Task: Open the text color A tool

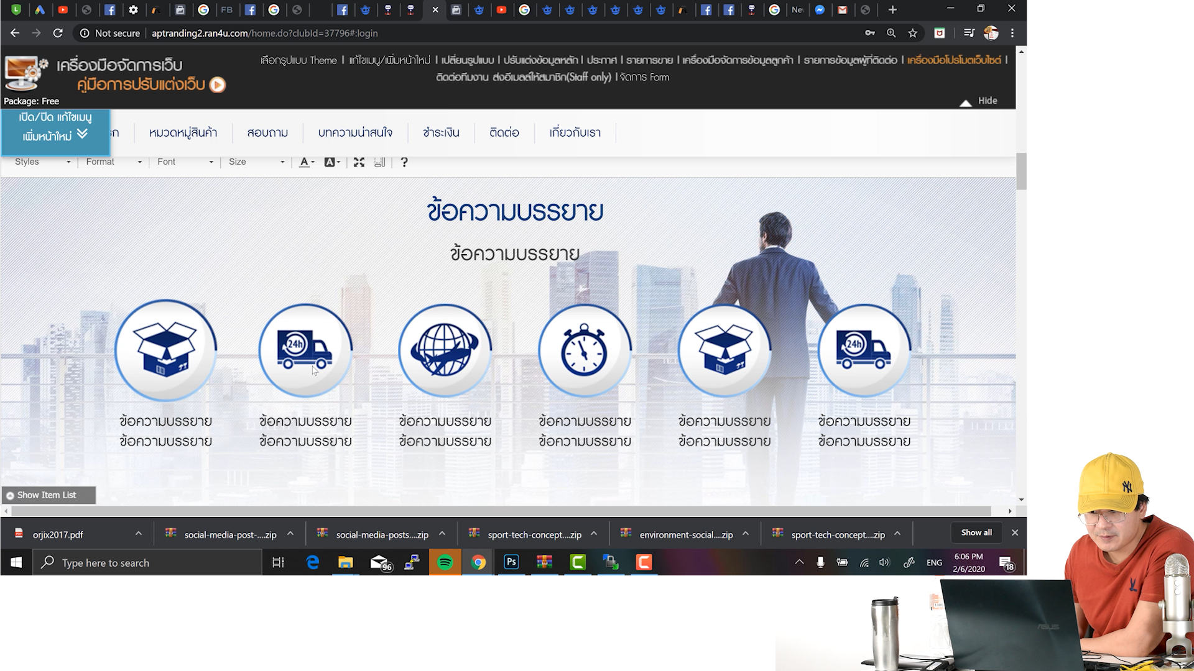Action: click(307, 162)
